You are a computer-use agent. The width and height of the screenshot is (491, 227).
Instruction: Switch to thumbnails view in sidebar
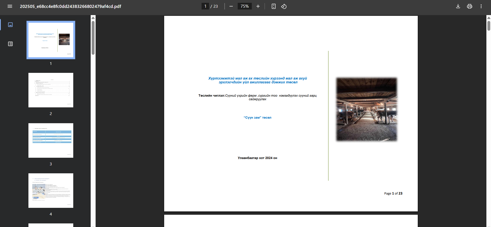click(10, 25)
